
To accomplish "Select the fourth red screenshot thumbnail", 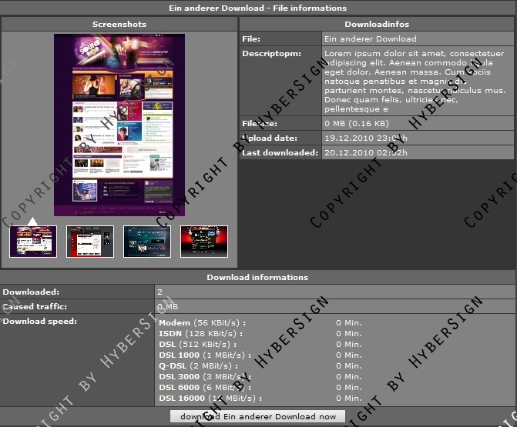I will tap(204, 242).
